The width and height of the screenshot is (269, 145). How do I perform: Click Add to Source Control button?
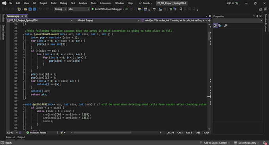[215, 143]
